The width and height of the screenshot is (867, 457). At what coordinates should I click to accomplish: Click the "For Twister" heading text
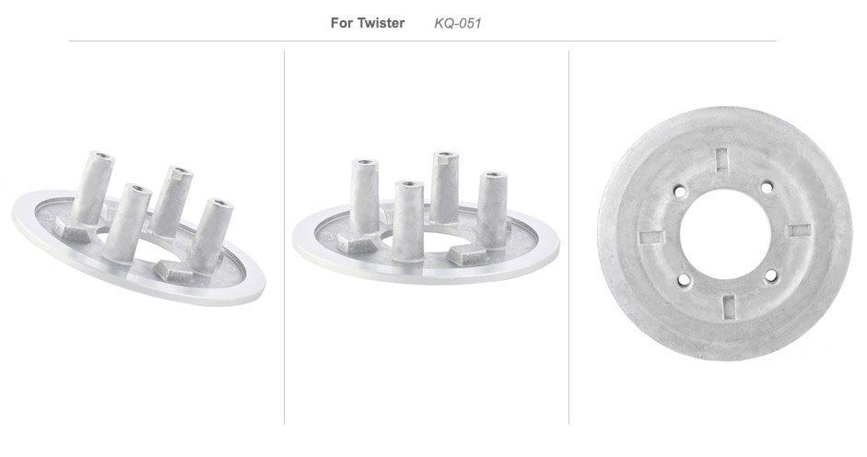(x=368, y=23)
